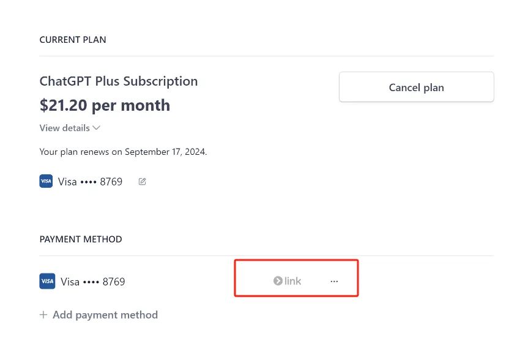Click the Cancel plan button

coord(416,87)
